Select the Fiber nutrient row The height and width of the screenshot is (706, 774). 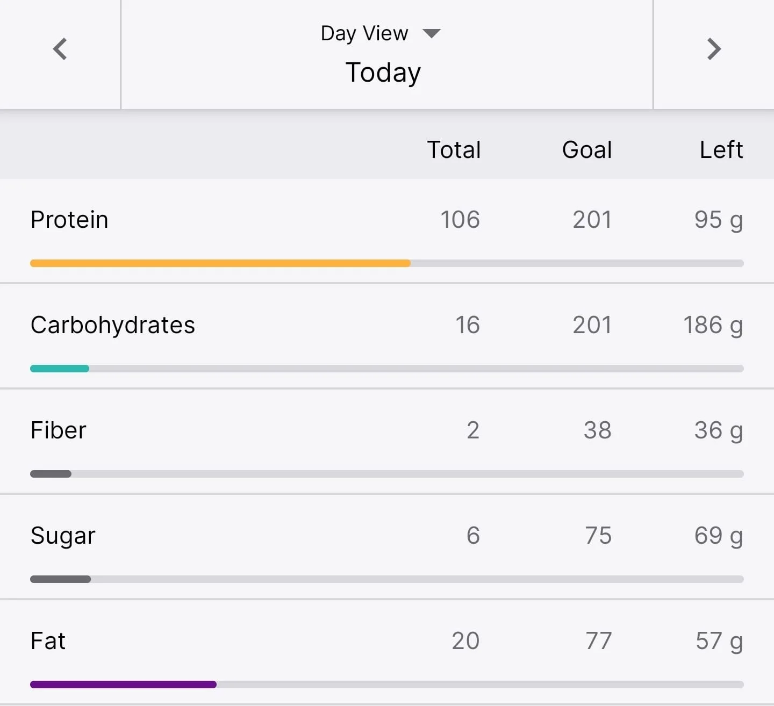387,441
